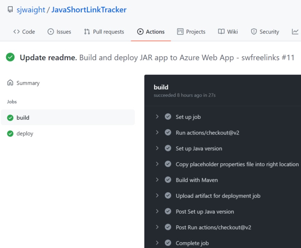This screenshot has width=301, height=248.
Task: Click the status check icon for Build with Maven
Action: 168,179
